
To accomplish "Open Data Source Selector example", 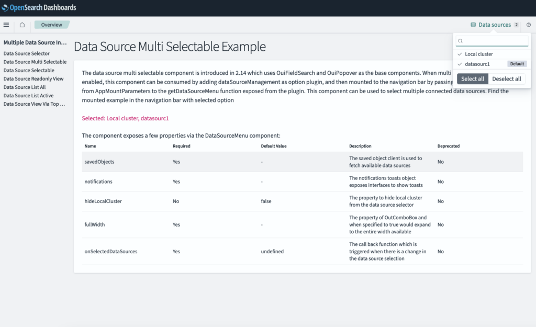I will click(27, 53).
